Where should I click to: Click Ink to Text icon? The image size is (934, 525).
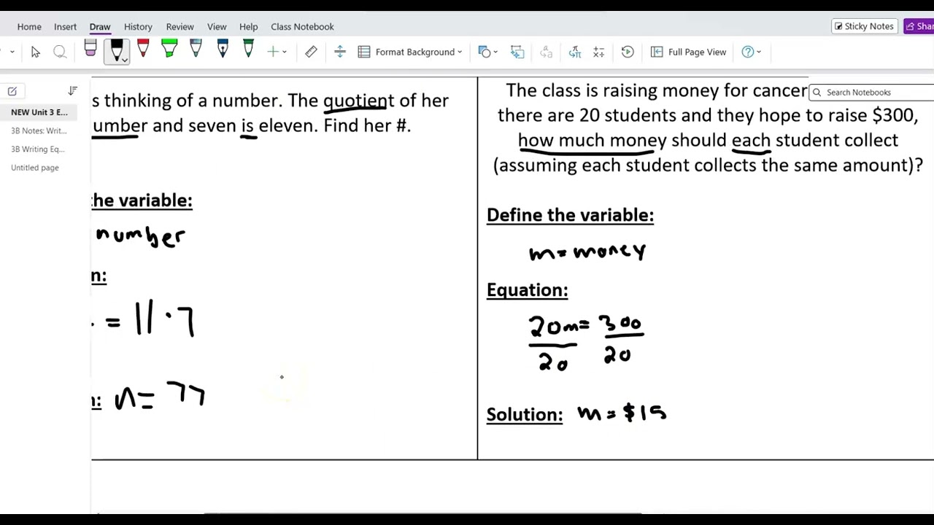pyautogui.click(x=546, y=52)
